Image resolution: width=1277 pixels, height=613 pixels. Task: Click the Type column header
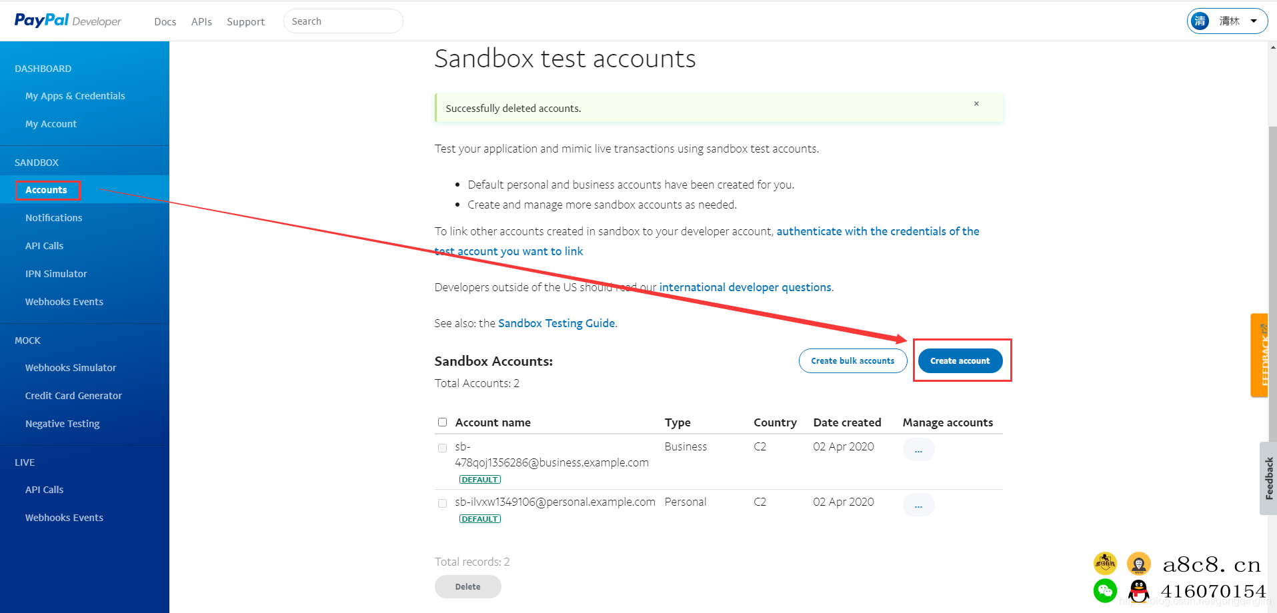click(678, 422)
